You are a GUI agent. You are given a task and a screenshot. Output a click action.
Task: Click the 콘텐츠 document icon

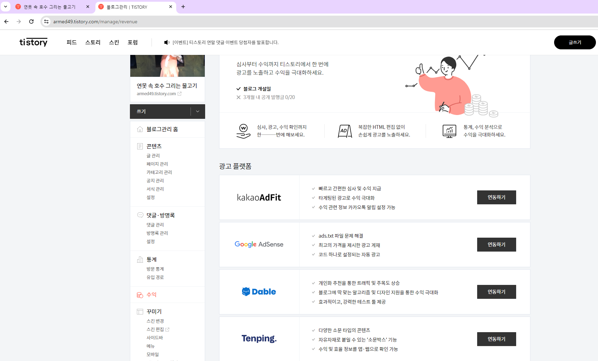(x=140, y=146)
